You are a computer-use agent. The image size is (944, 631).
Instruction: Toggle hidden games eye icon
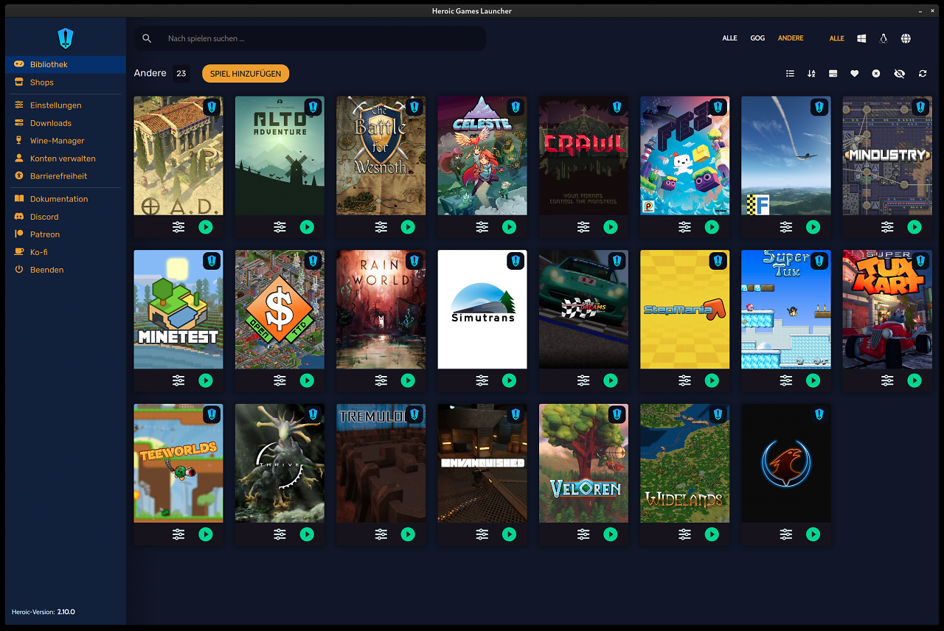tap(899, 74)
